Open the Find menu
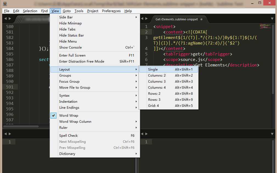This screenshot has height=173, width=277. 44,11
